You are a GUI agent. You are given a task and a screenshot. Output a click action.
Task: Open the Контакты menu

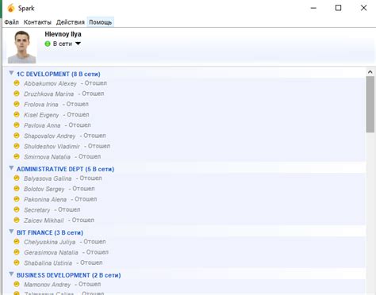click(x=37, y=22)
